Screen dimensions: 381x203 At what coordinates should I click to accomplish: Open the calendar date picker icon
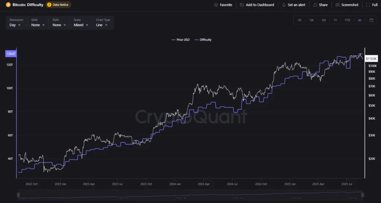click(x=371, y=20)
